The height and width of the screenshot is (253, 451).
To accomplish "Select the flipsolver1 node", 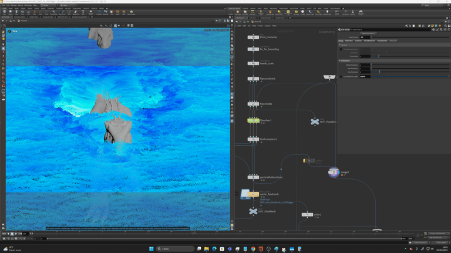I will click(253, 120).
